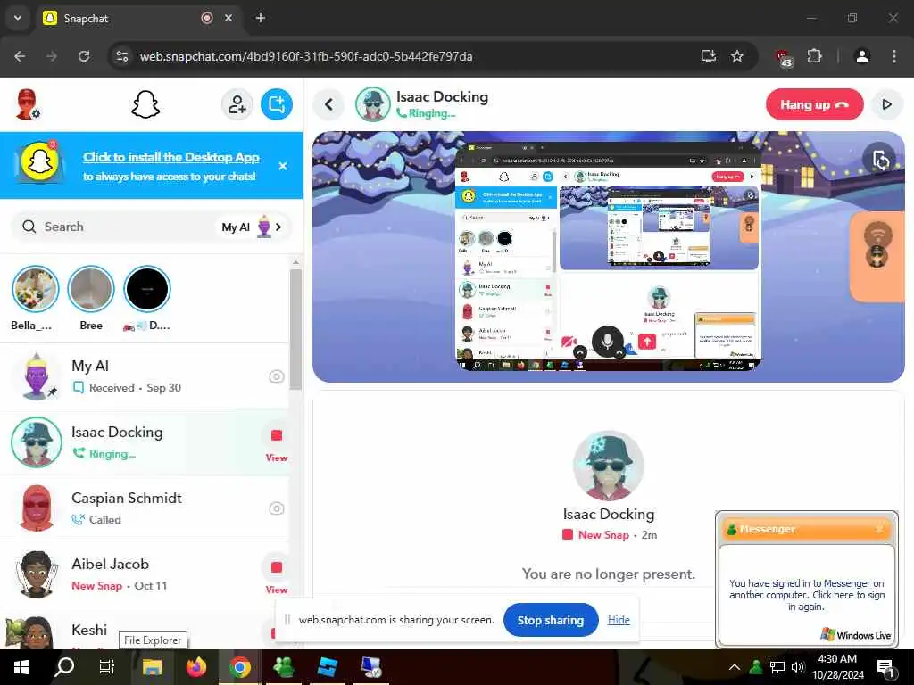This screenshot has width=914, height=685.
Task: Bookmark this page with the star
Action: [737, 56]
